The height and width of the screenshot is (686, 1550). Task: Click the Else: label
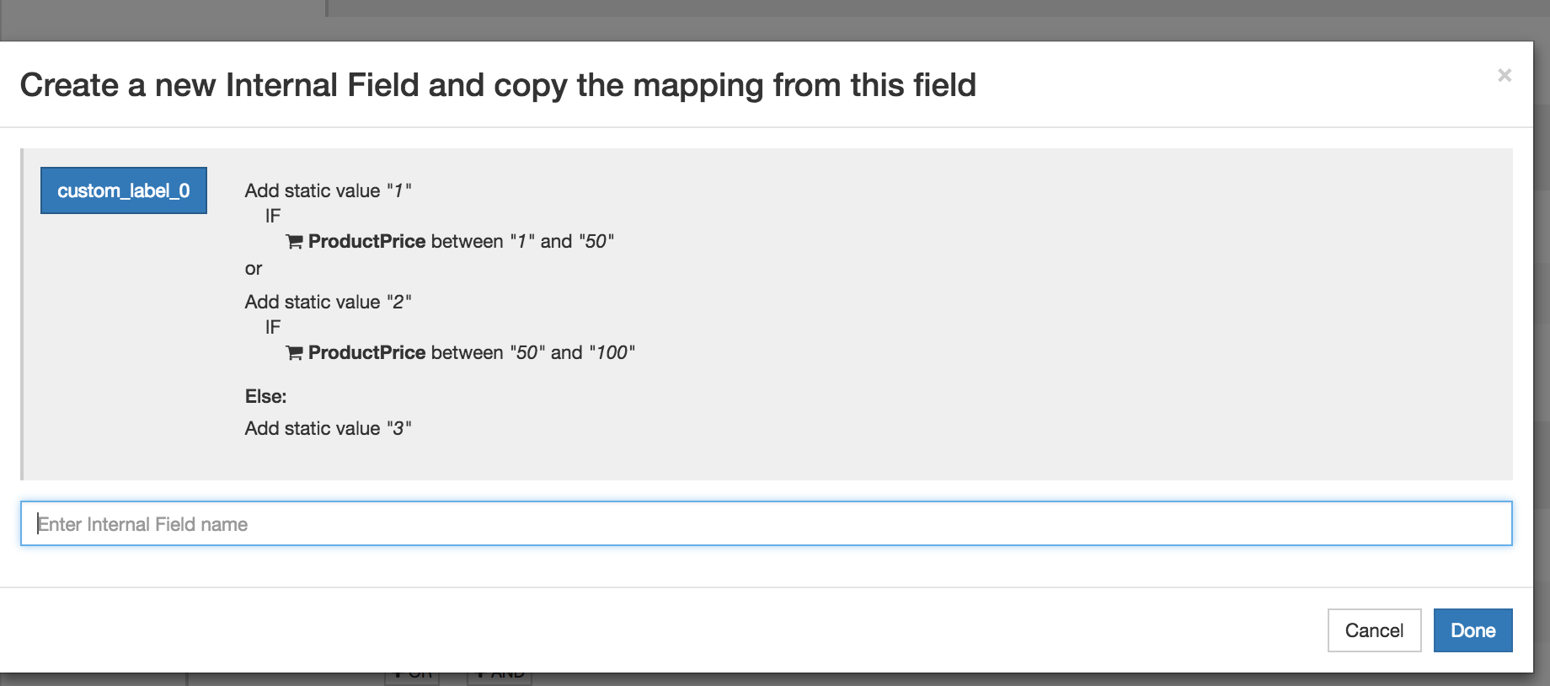coord(265,396)
